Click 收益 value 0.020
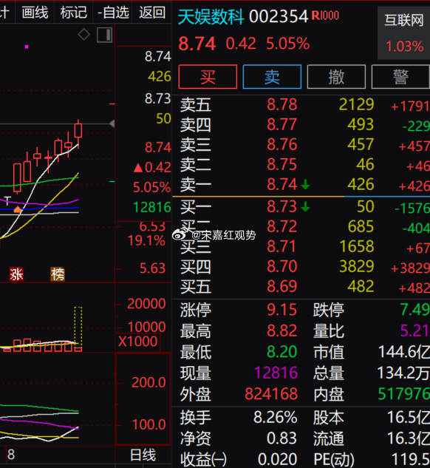This screenshot has width=430, height=468. click(x=277, y=459)
